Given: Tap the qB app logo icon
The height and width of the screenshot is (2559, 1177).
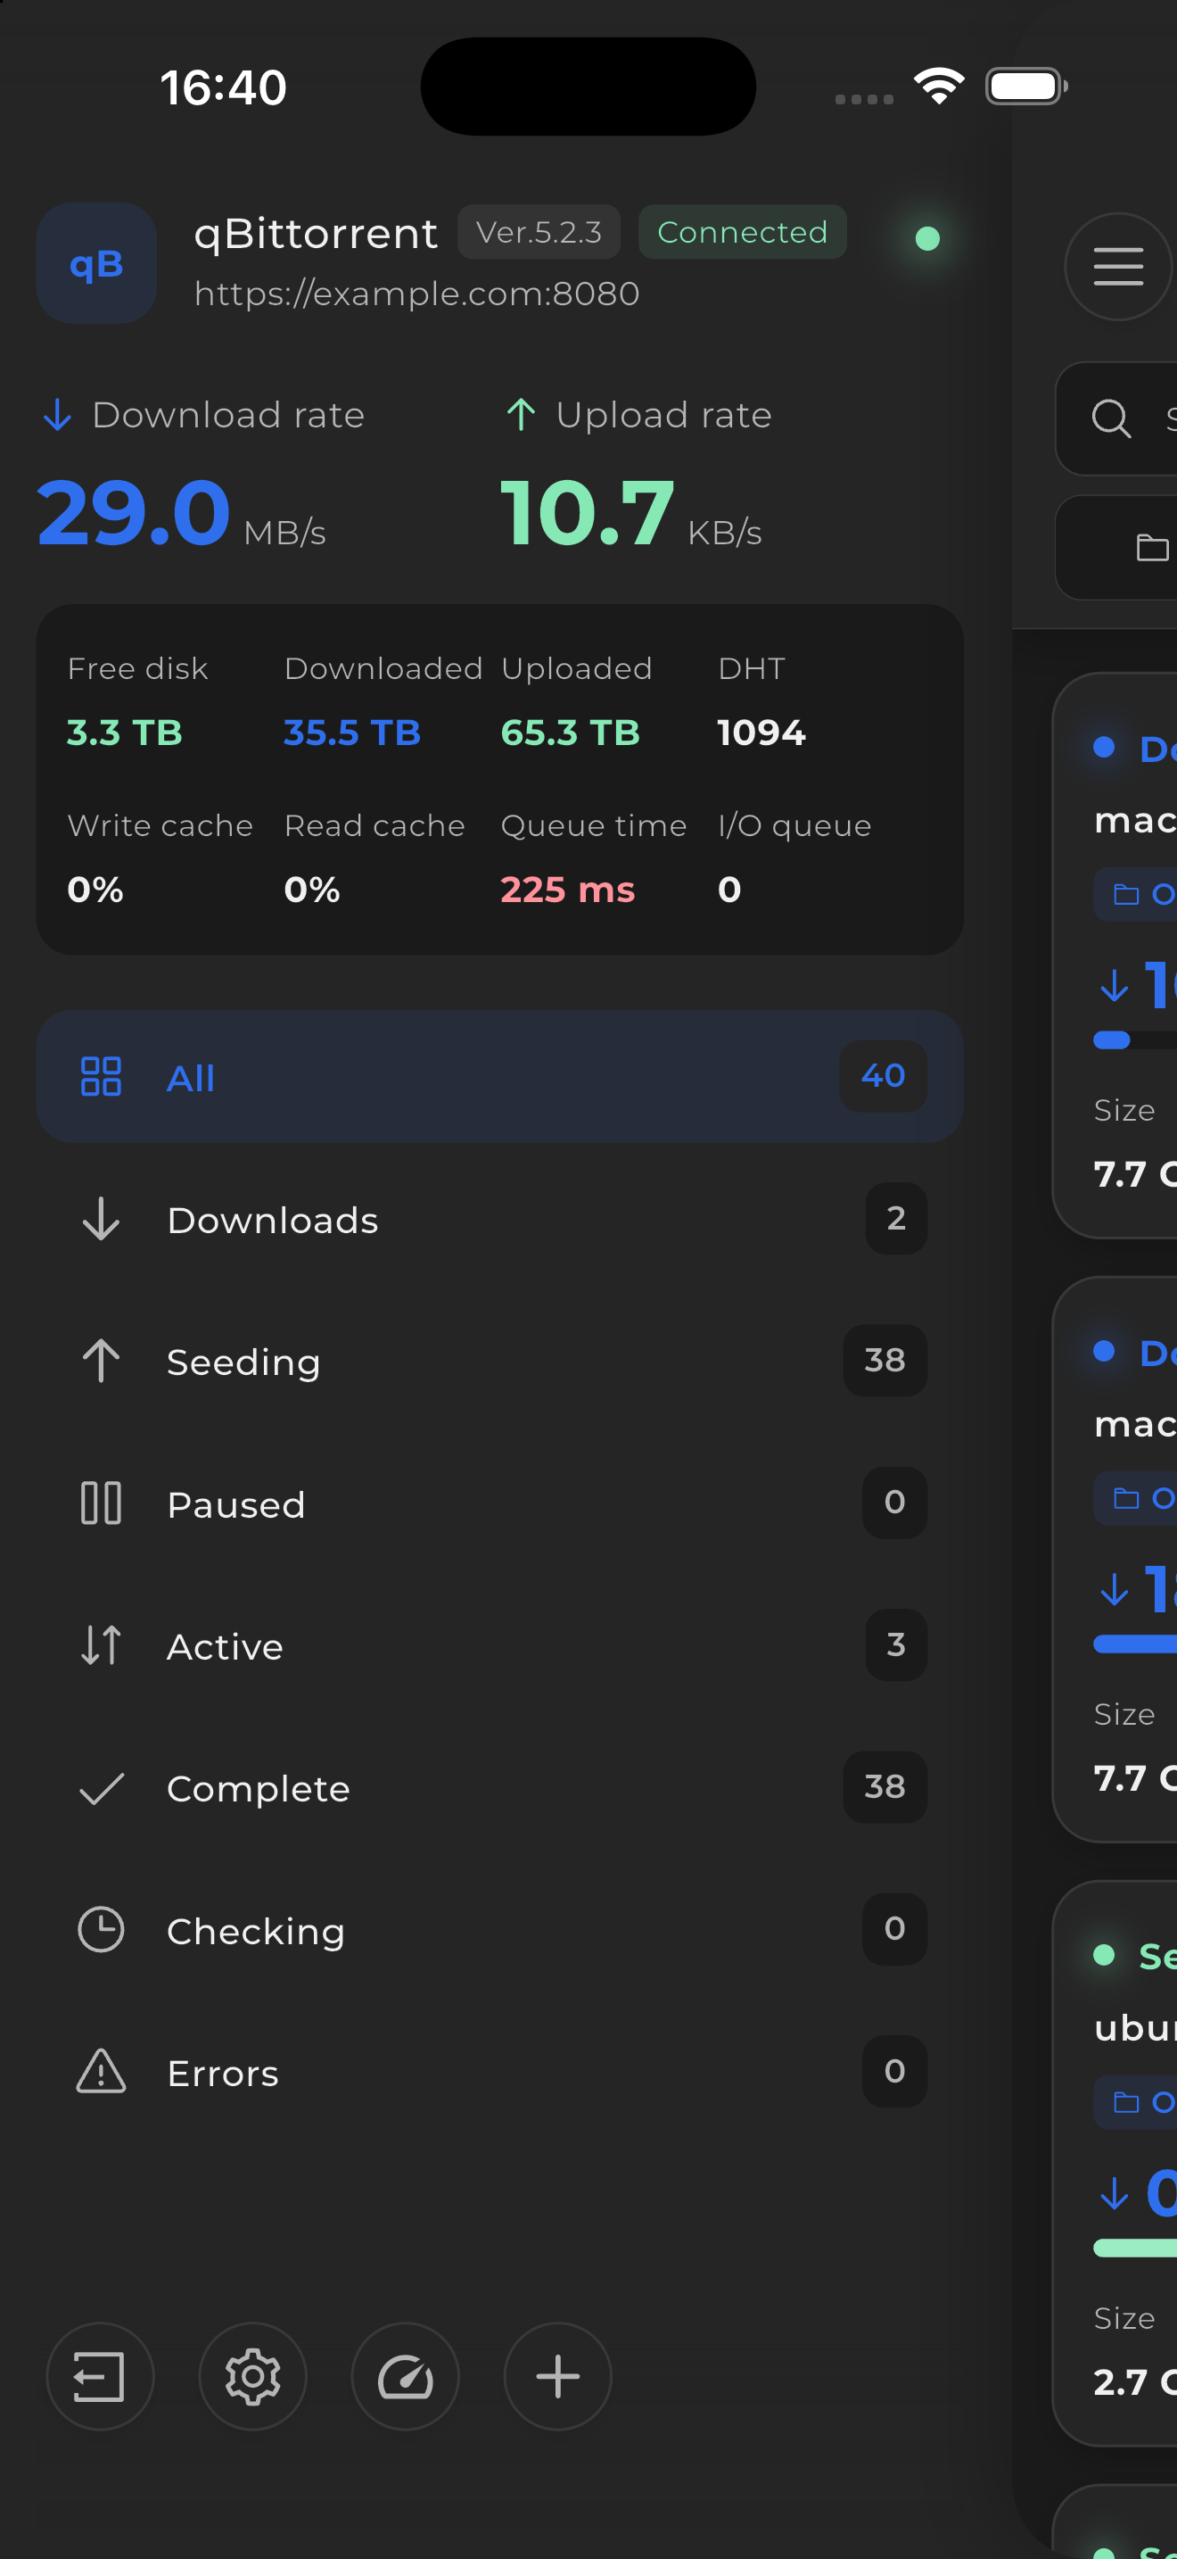Looking at the screenshot, I should pos(96,263).
